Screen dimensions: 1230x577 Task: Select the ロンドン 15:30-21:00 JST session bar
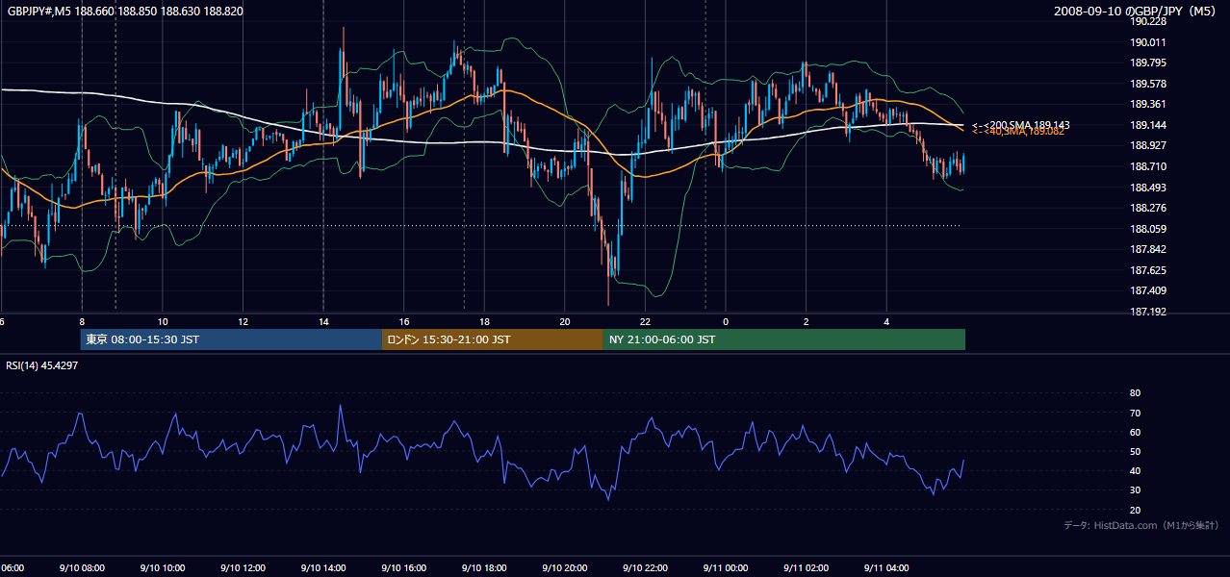(493, 339)
